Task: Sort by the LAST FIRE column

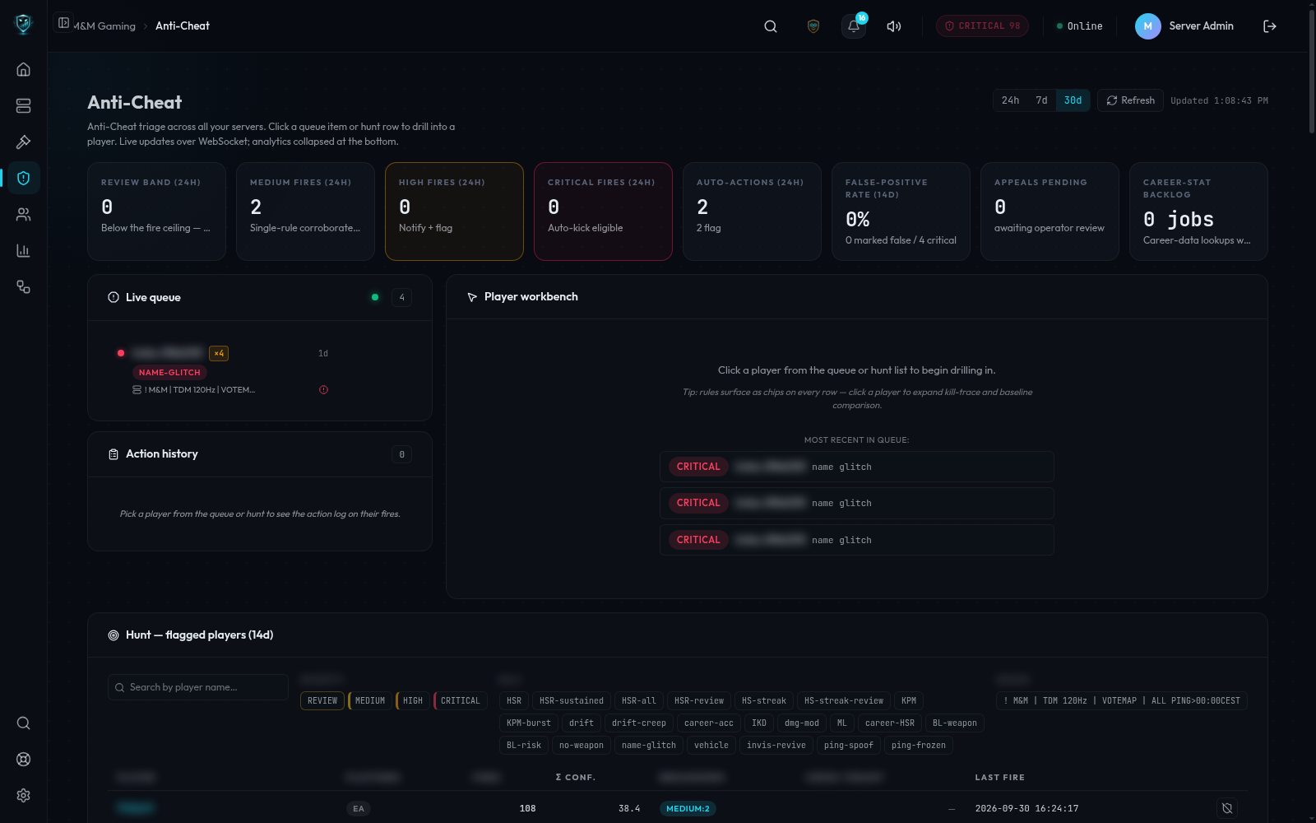Action: pos(1000,778)
